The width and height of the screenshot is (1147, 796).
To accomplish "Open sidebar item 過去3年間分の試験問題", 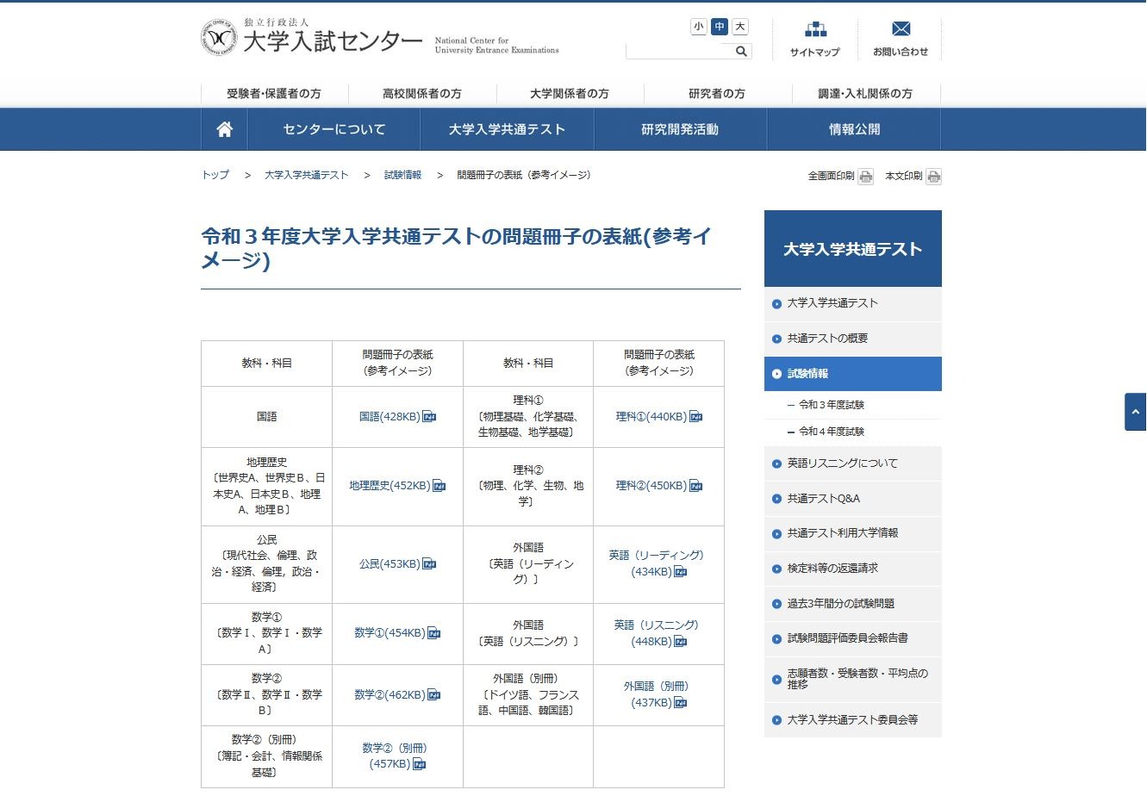I will pos(853,604).
